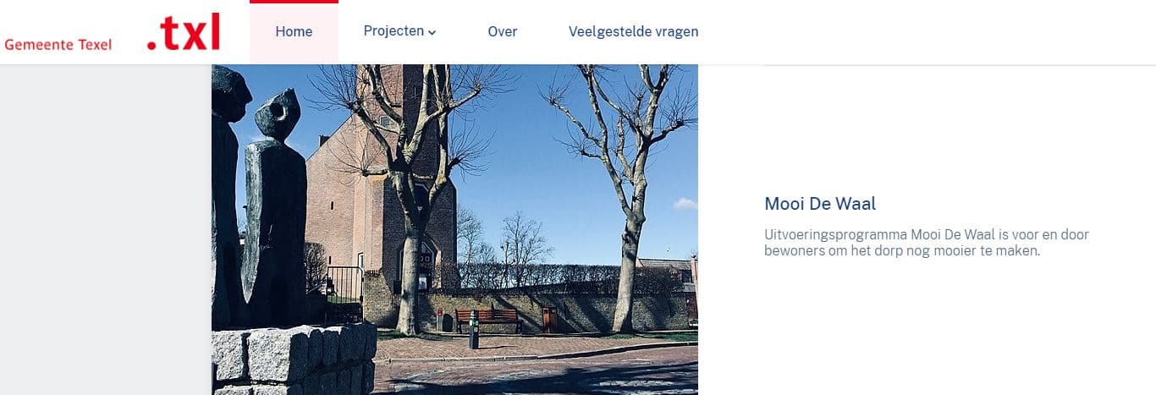Click the bronze sculpture figure in photo

(276, 211)
